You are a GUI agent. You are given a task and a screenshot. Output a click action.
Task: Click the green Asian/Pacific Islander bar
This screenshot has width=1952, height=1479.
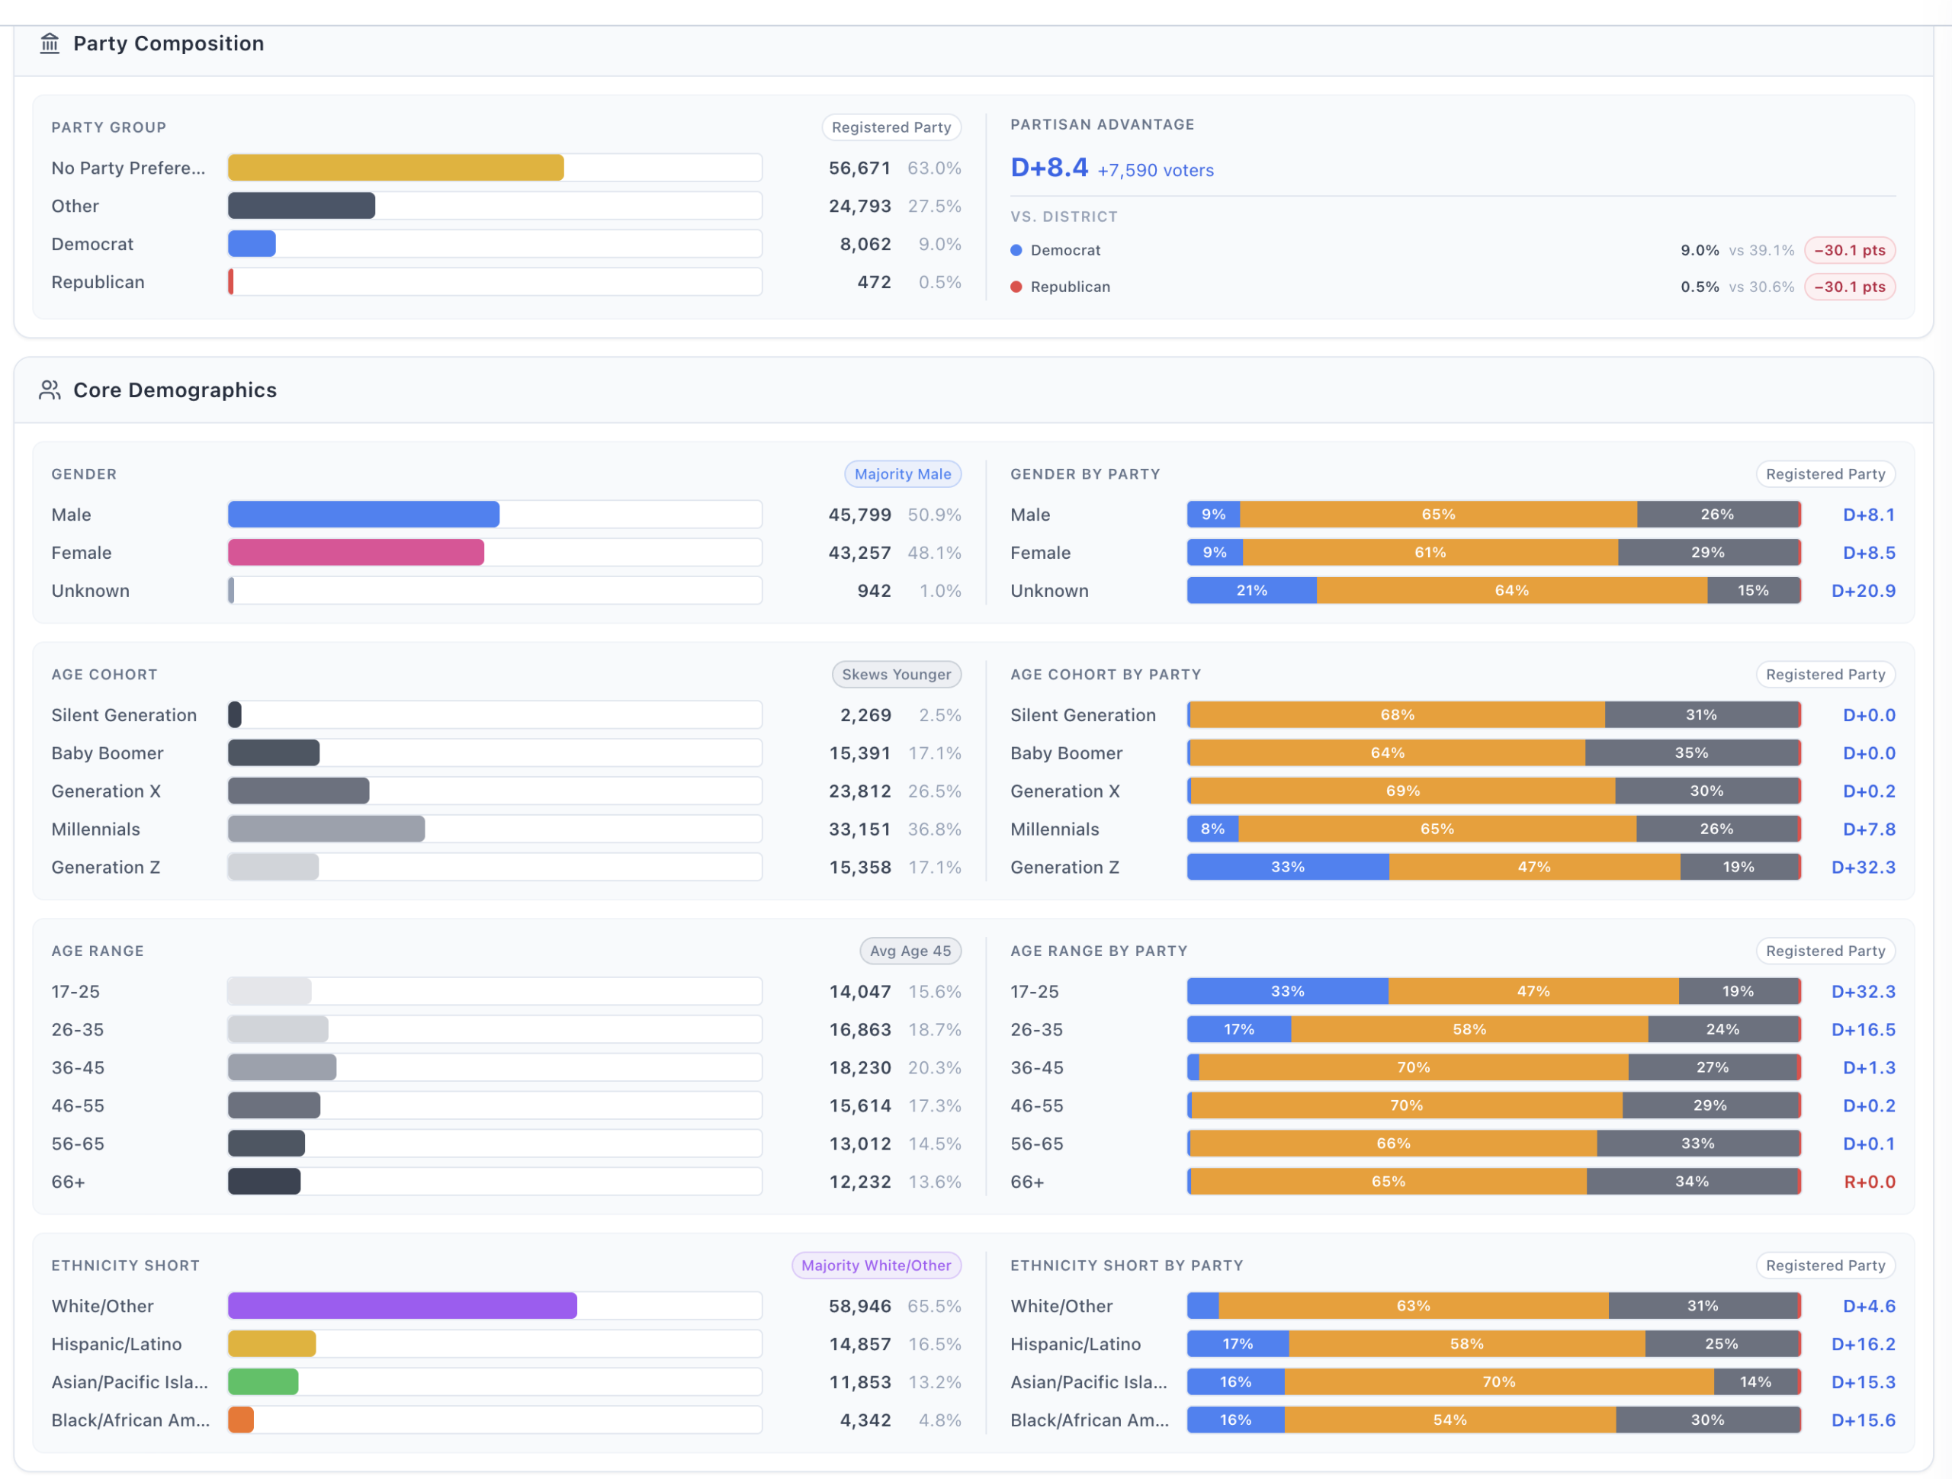tap(263, 1381)
